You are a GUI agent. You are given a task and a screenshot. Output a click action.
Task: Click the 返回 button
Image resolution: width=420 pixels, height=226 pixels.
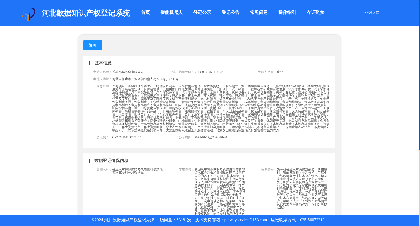tap(93, 45)
